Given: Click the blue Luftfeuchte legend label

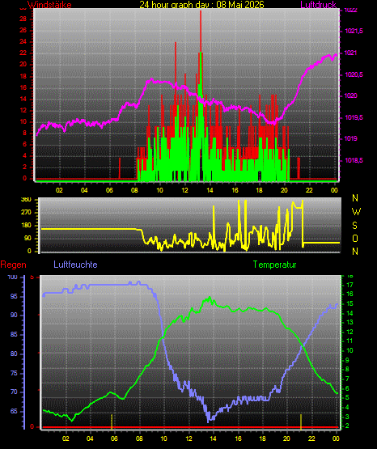Looking at the screenshot, I should [x=75, y=265].
